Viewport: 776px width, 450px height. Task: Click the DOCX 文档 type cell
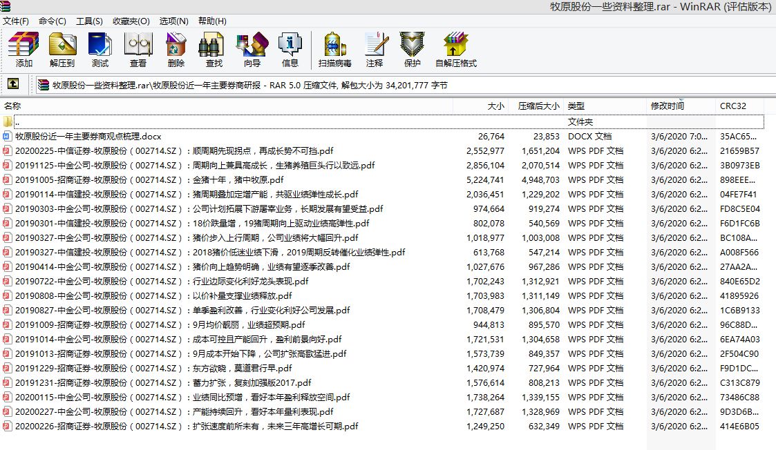[x=590, y=137]
